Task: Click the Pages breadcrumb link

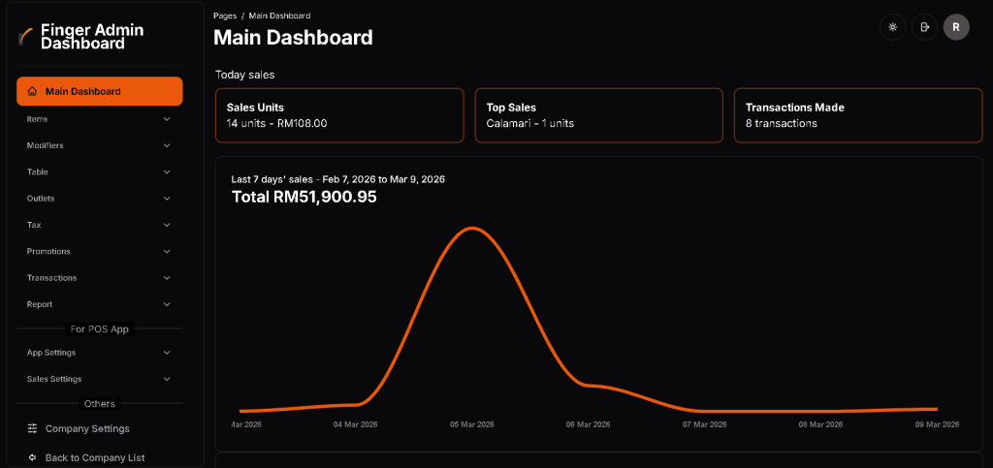Action: coord(224,16)
